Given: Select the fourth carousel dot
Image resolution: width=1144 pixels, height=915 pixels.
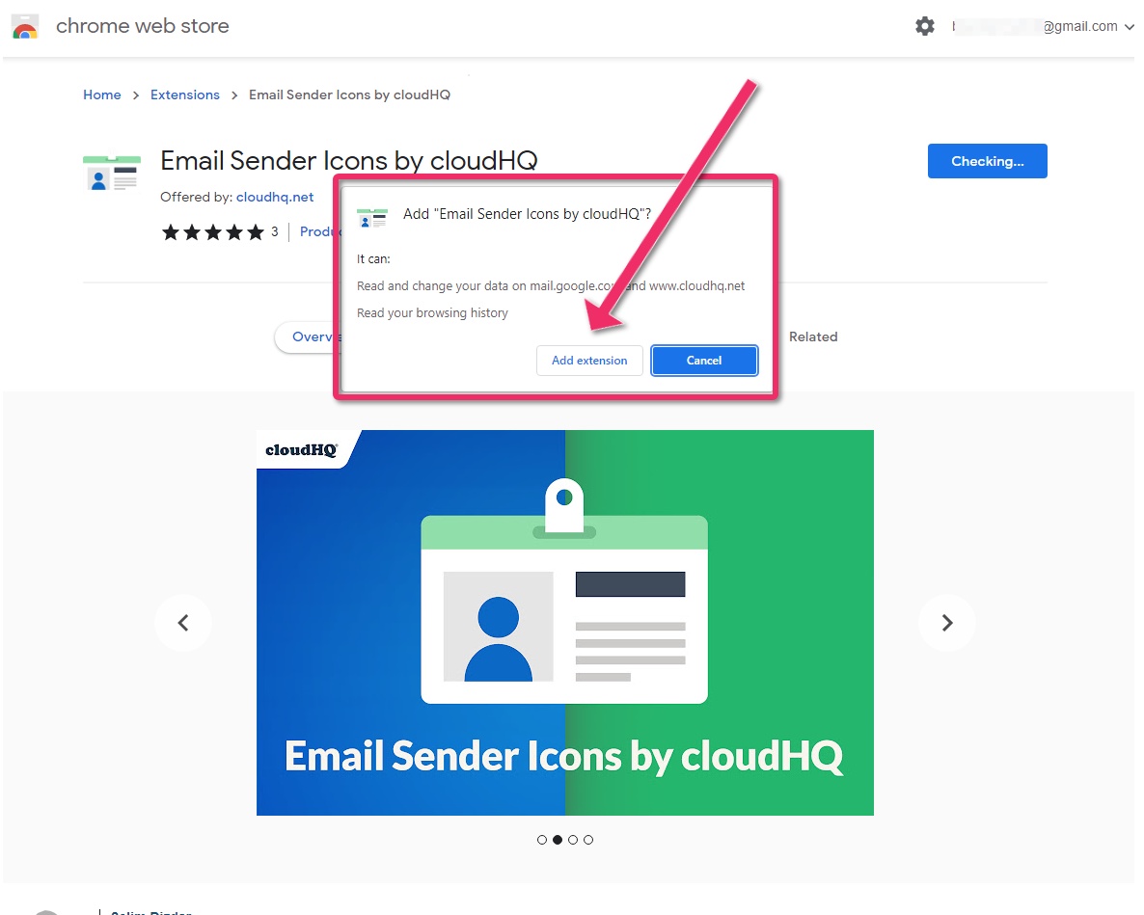Looking at the screenshot, I should click(x=588, y=840).
